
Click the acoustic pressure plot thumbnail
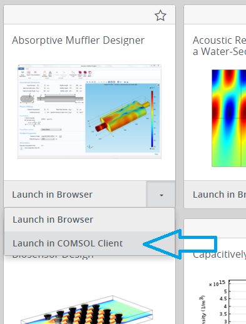tap(229, 118)
